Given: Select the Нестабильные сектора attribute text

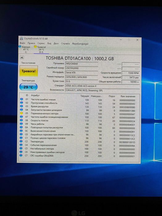Looking at the screenshot, I should tap(42, 149).
